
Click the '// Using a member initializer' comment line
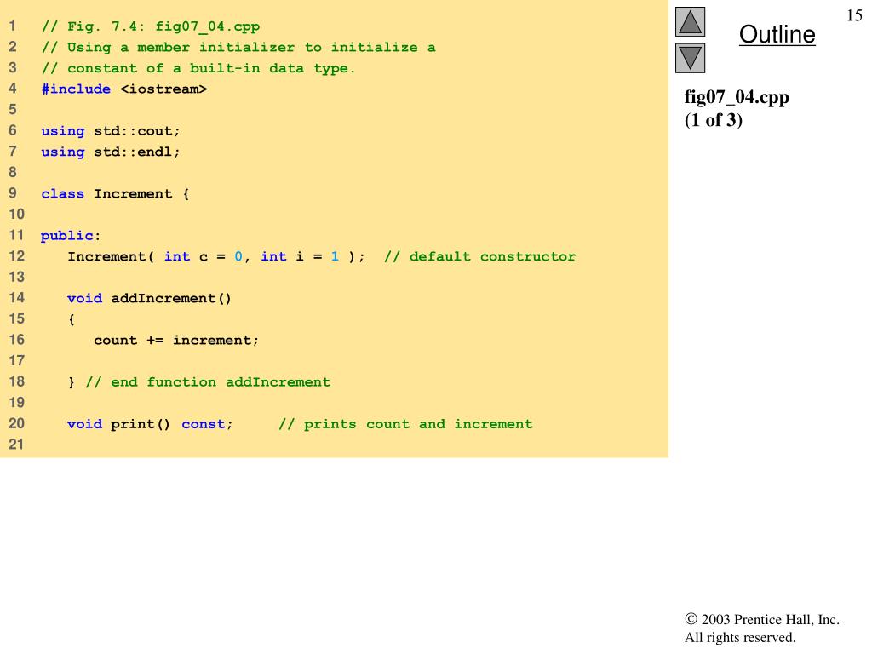click(238, 48)
